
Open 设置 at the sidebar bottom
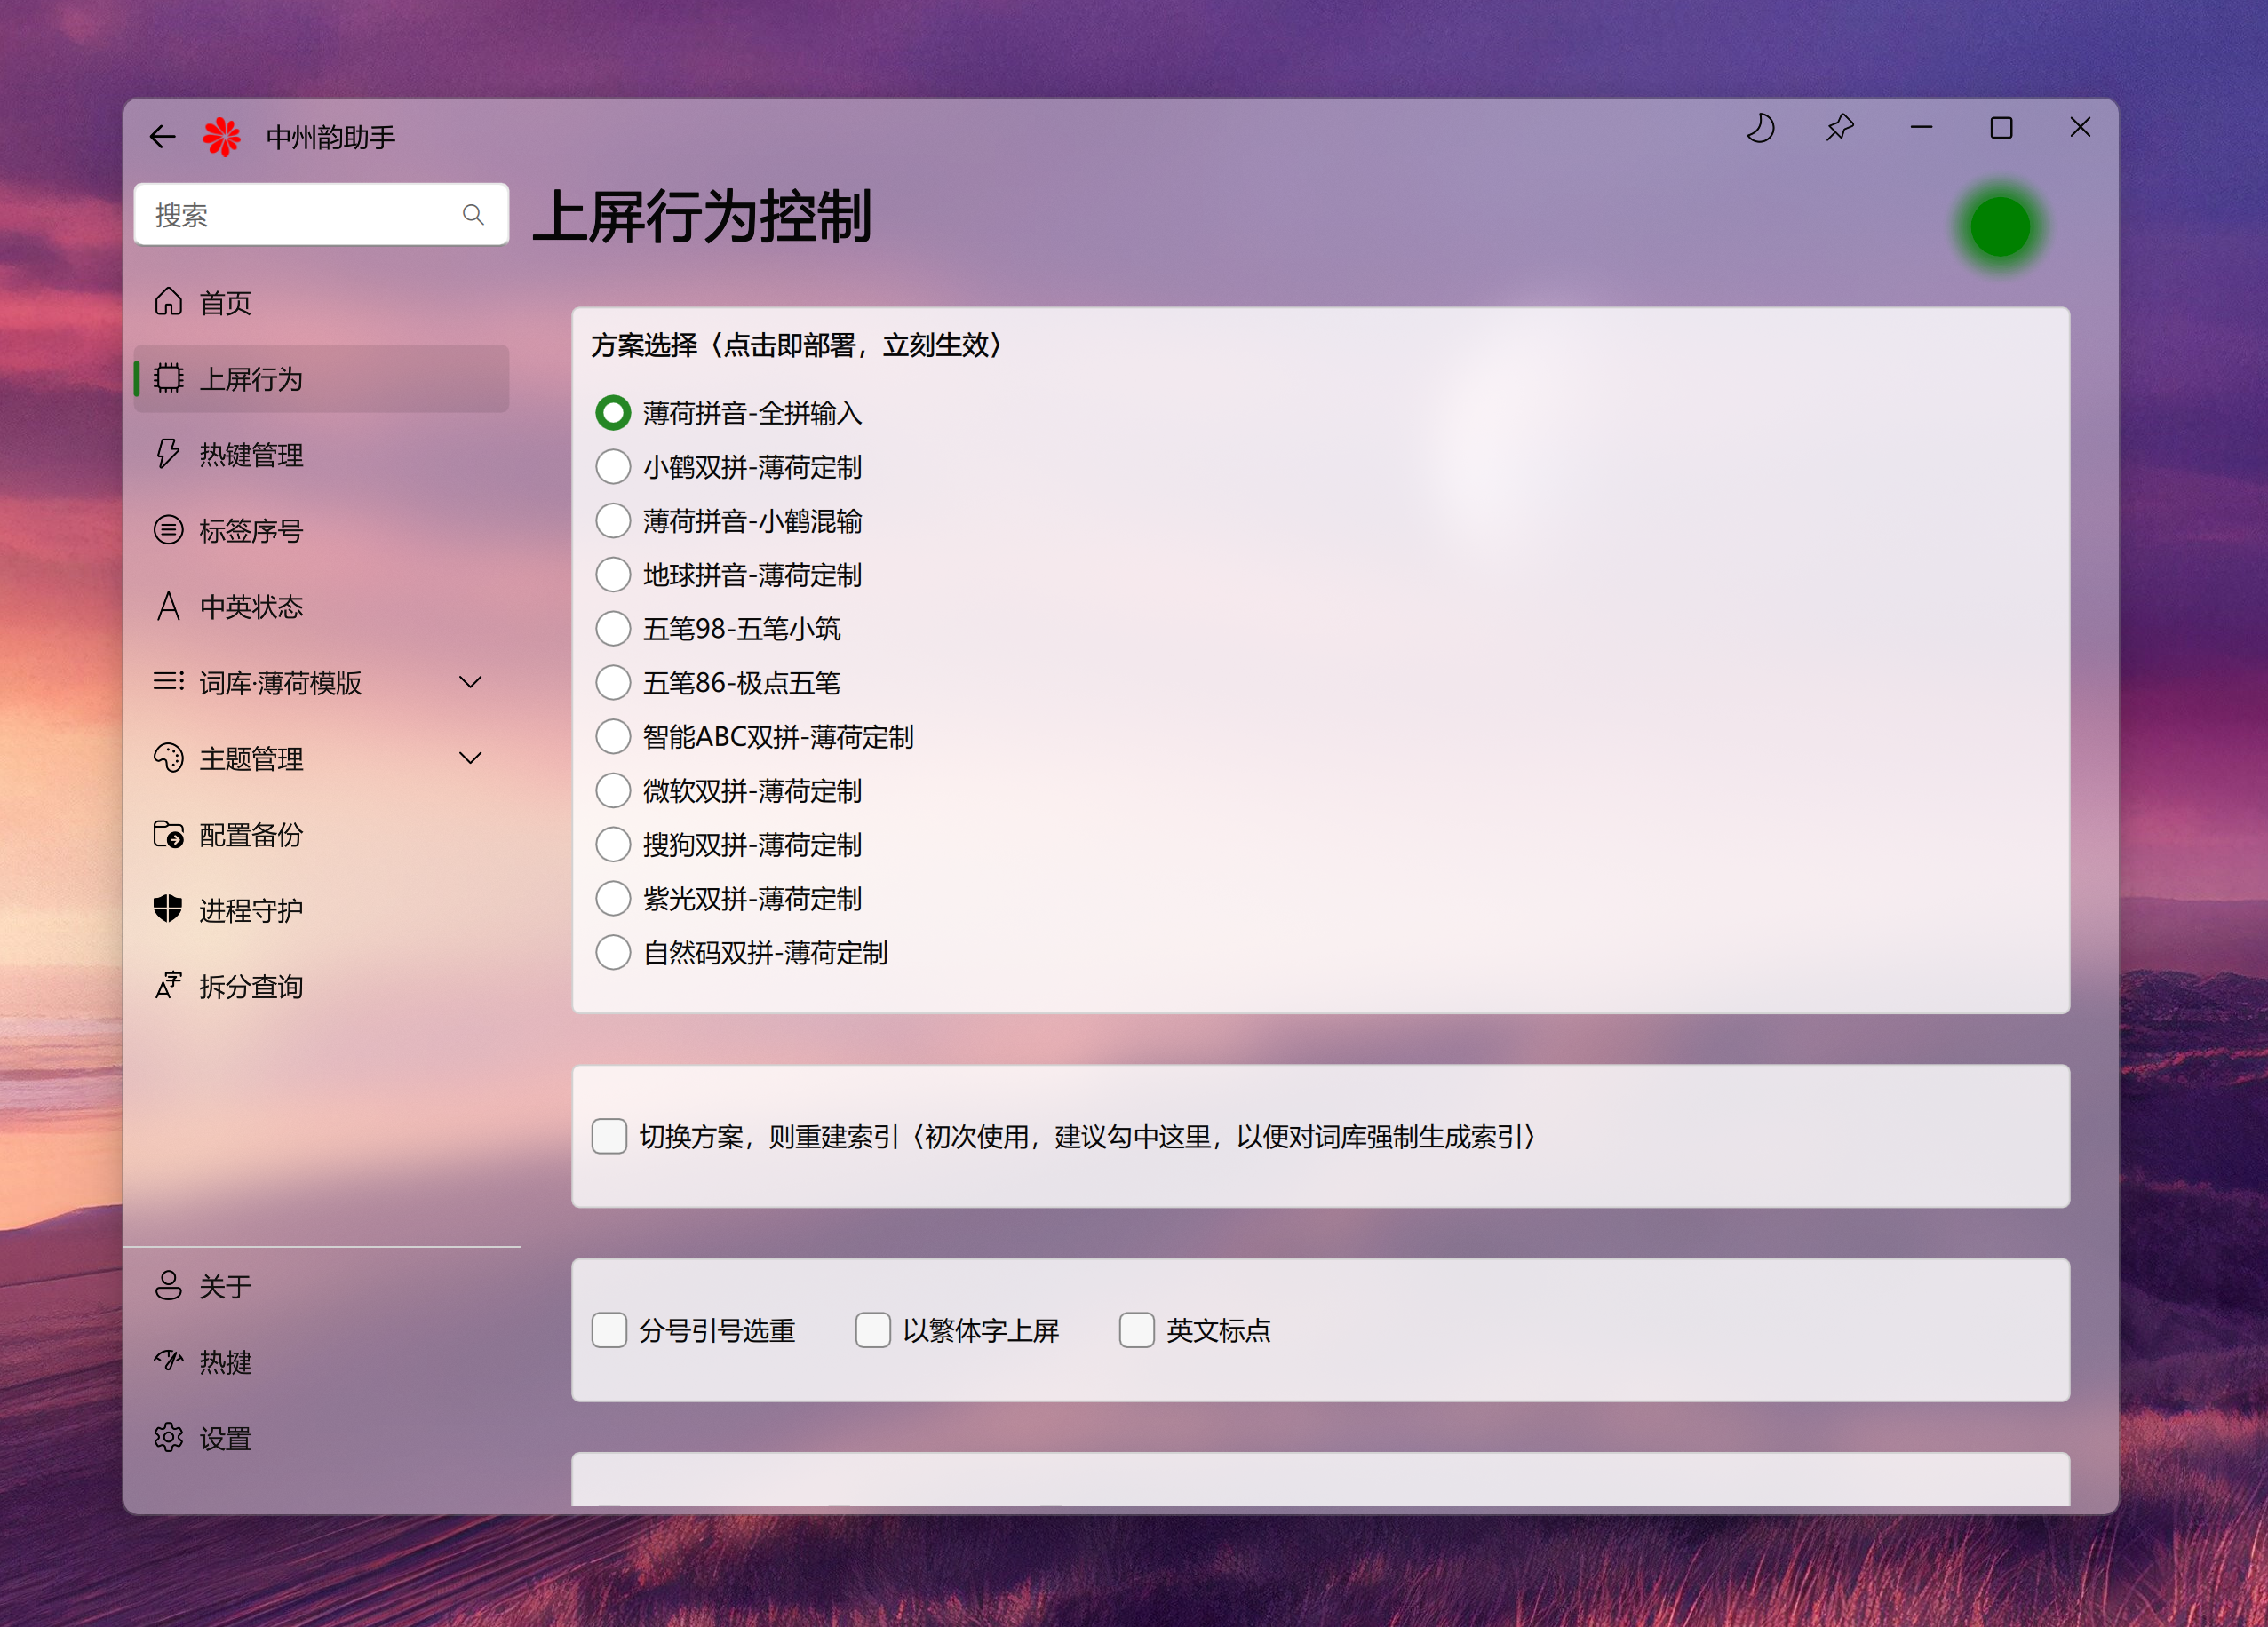coord(225,1438)
